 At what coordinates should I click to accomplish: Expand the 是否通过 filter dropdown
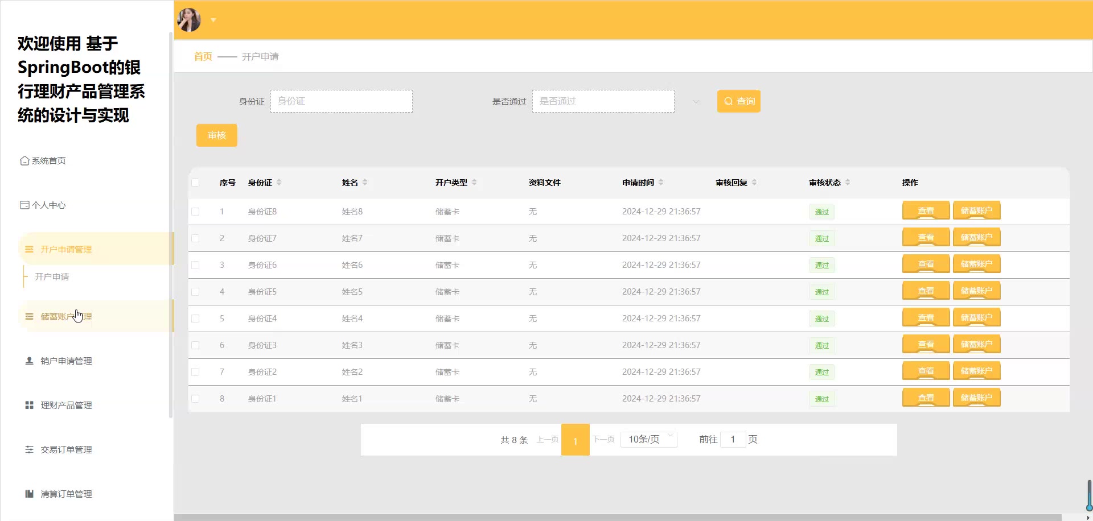click(695, 102)
